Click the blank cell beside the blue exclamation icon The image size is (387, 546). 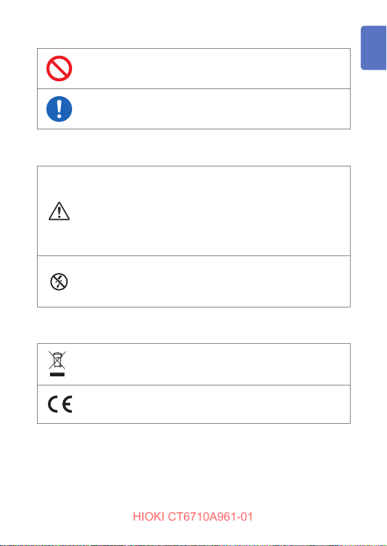pos(212,109)
